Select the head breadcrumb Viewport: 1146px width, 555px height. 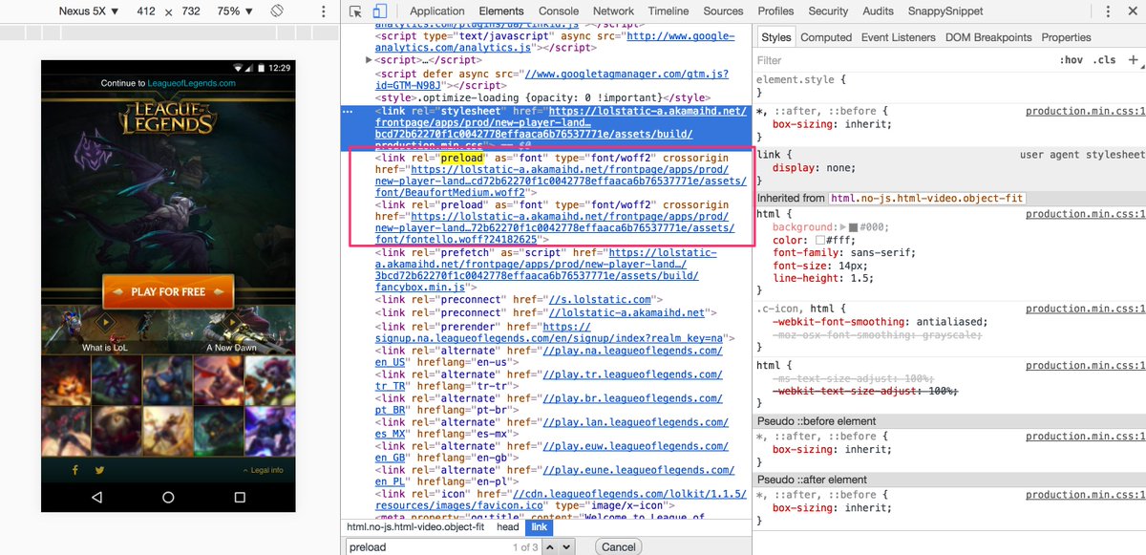click(x=508, y=526)
